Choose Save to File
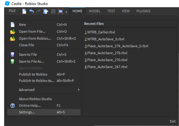The image size is (179, 126). click(x=44, y=54)
